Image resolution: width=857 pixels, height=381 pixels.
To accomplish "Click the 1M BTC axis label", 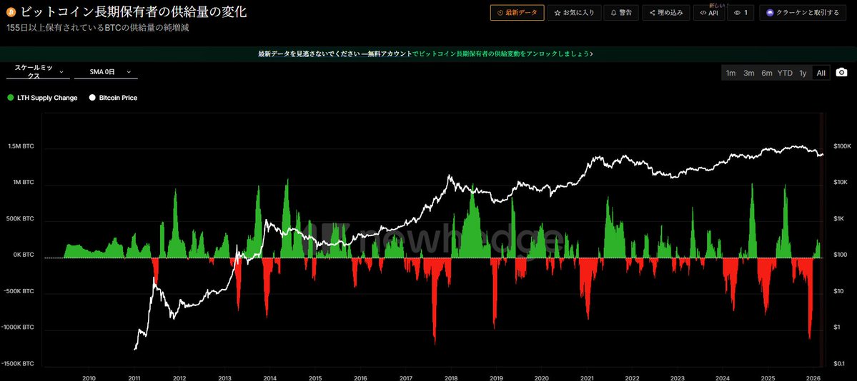I will click(22, 183).
